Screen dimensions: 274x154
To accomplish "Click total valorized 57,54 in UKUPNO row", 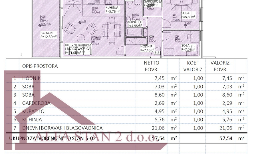I will pyautogui.click(x=226, y=139).
